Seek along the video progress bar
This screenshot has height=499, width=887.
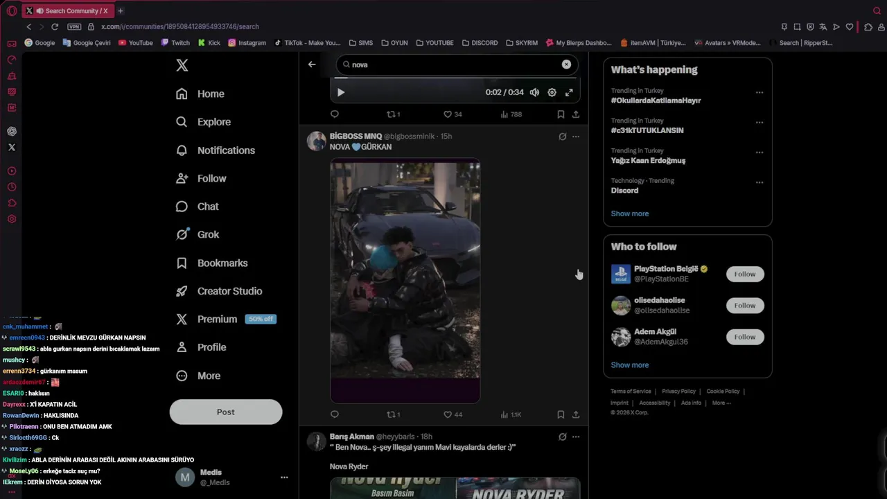455,78
